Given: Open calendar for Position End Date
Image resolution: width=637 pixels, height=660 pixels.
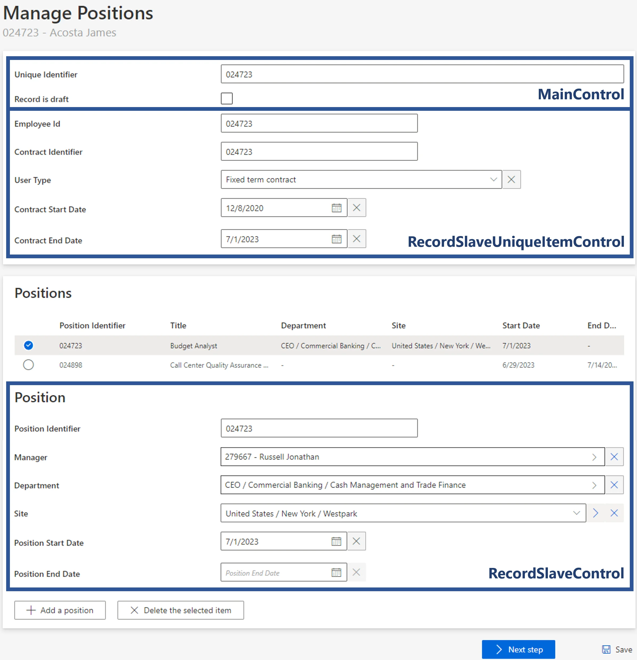Looking at the screenshot, I should [336, 572].
